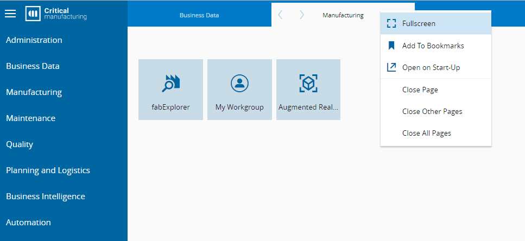Toggle the hamburger menu icon
This screenshot has height=241, width=525.
(10, 14)
